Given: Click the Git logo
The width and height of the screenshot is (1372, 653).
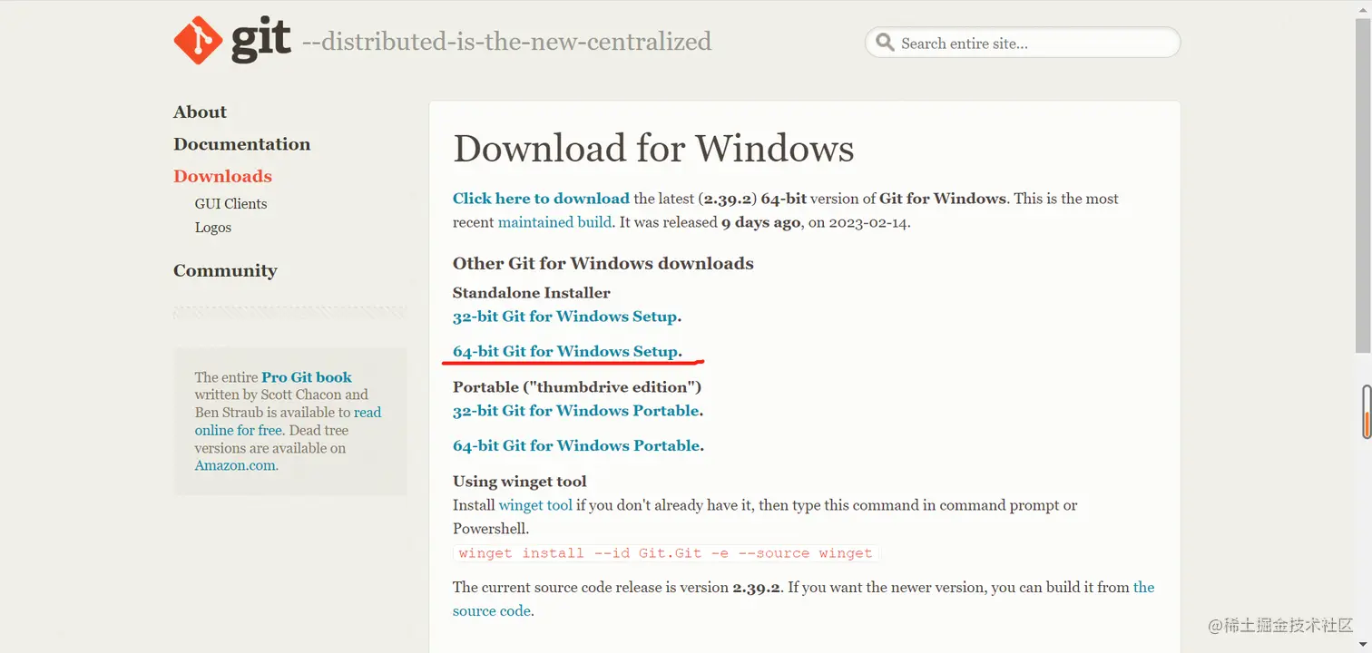Looking at the screenshot, I should pyautogui.click(x=232, y=42).
